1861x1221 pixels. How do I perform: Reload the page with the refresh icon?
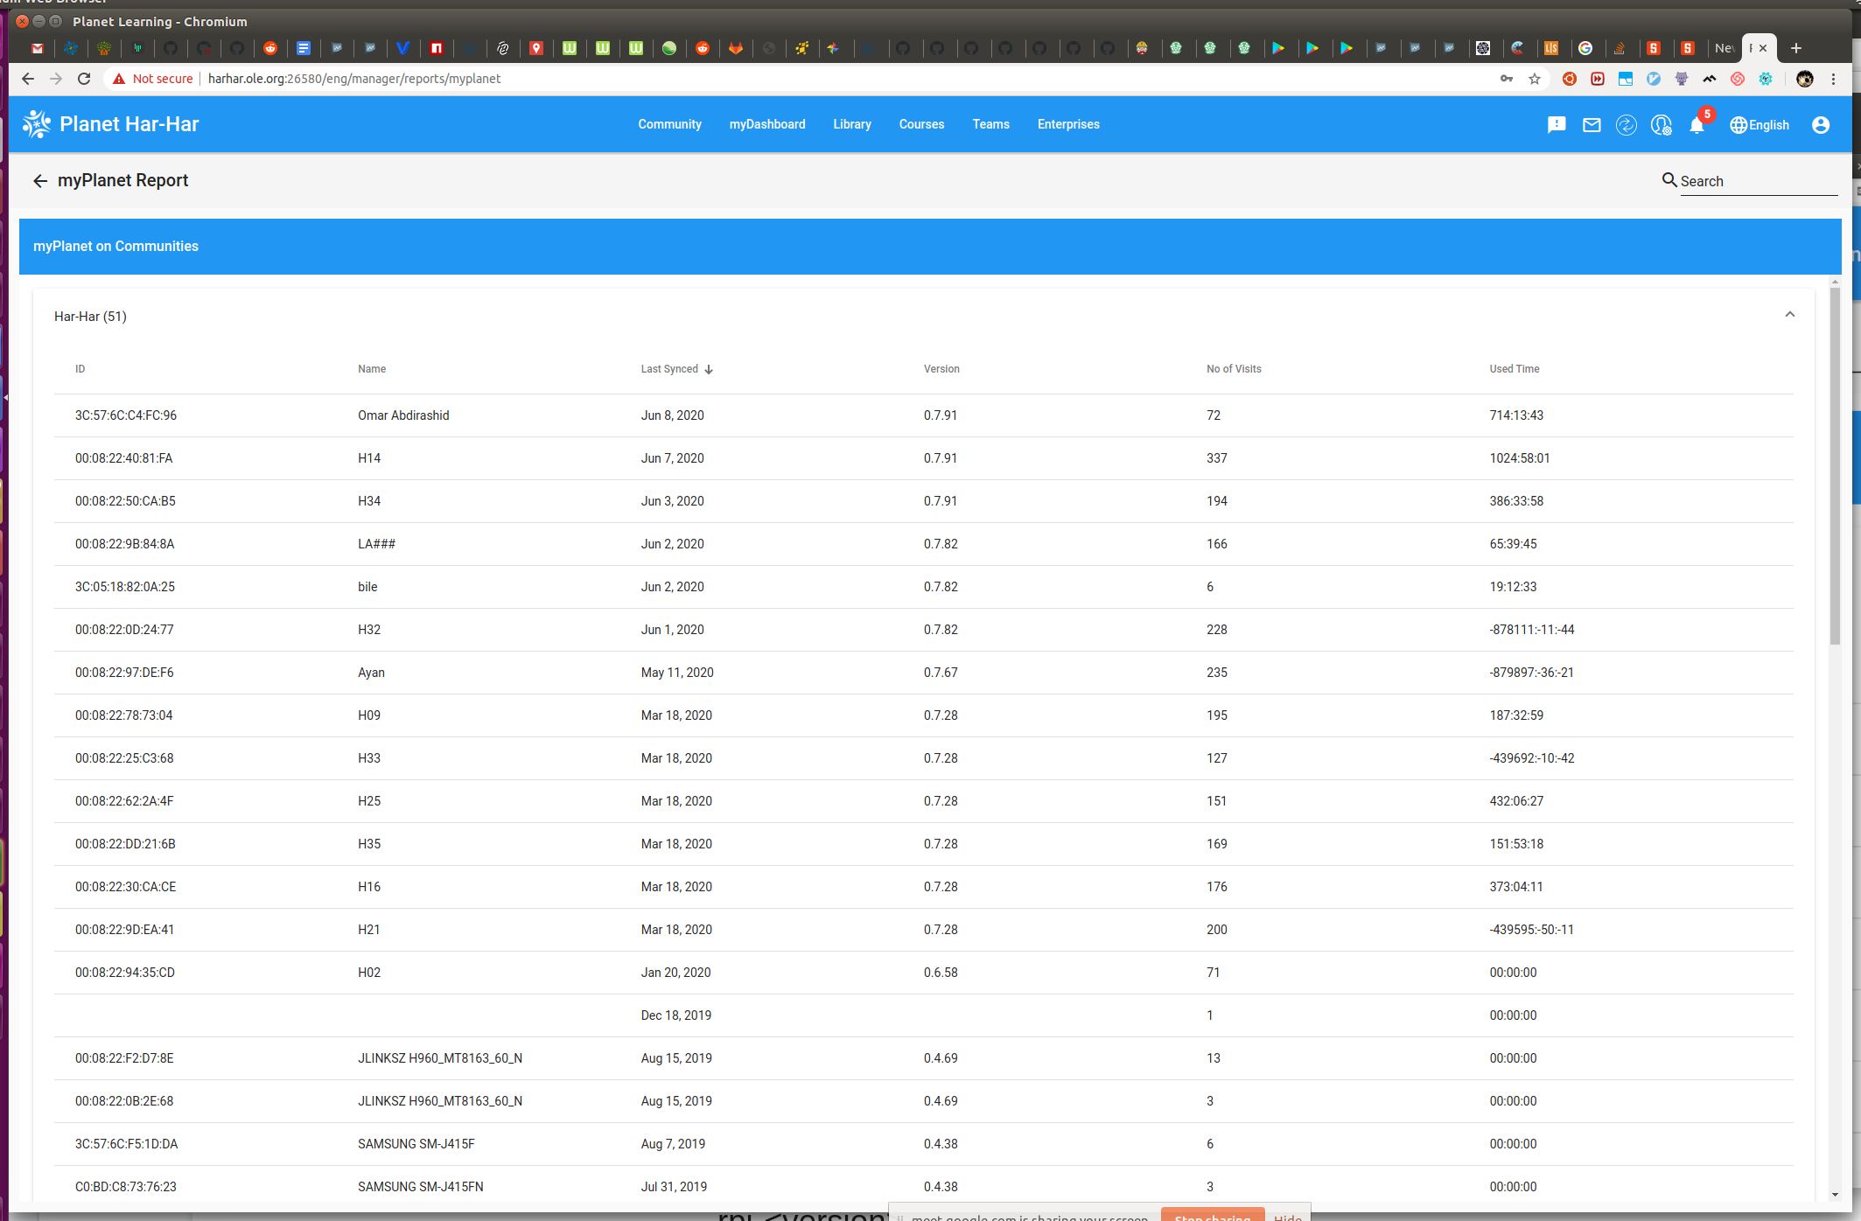(84, 79)
